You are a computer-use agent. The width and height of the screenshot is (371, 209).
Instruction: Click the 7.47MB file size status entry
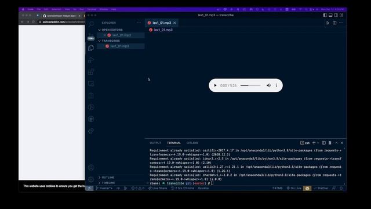coord(277,188)
